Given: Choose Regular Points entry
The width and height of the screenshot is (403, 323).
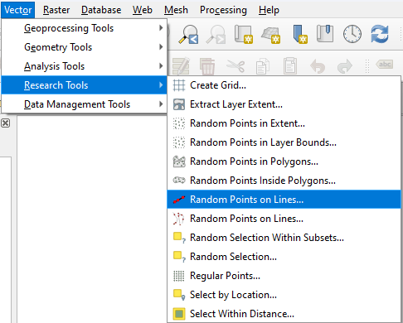Looking at the screenshot, I should coord(284,276).
